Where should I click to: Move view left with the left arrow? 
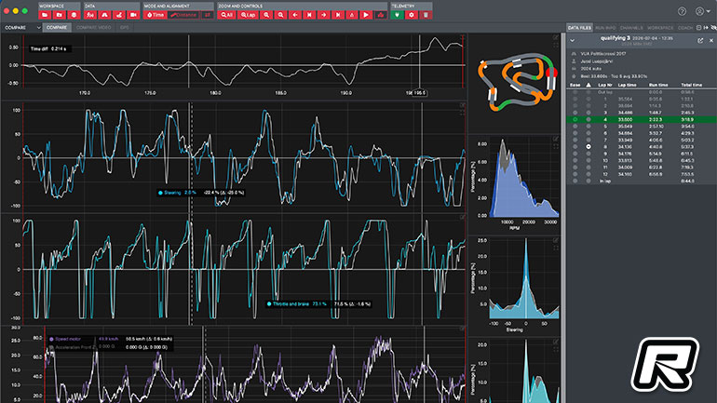pos(295,15)
